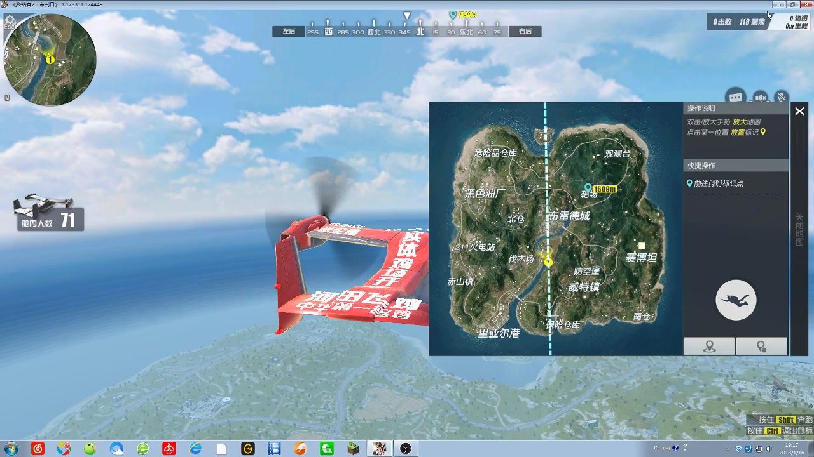Open OBS Studio taskbar icon

pos(406,449)
